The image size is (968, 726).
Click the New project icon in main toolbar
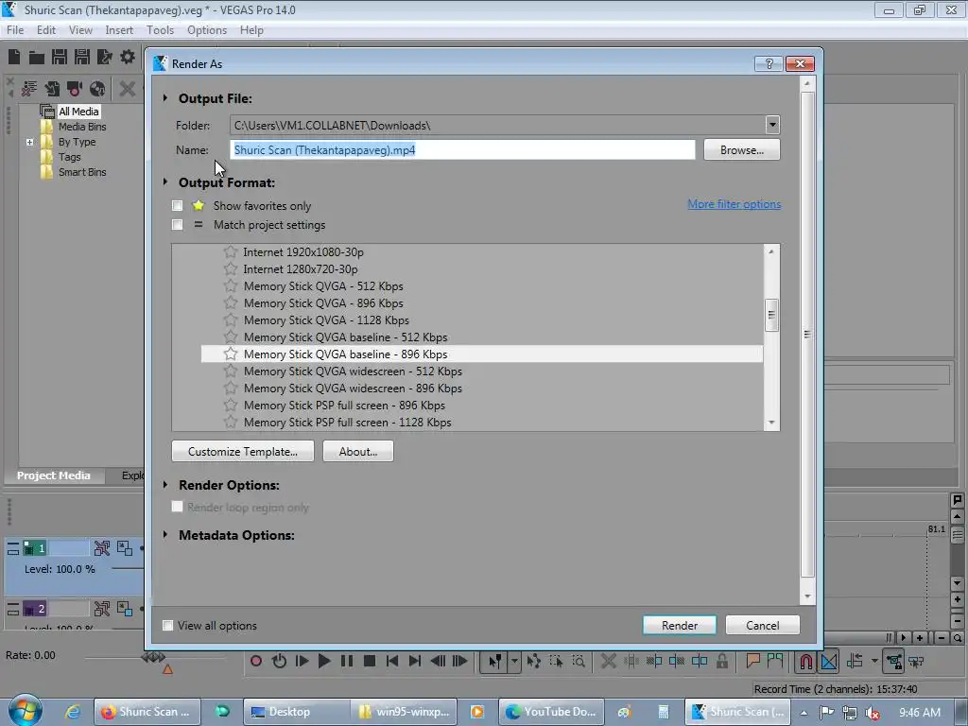point(14,58)
